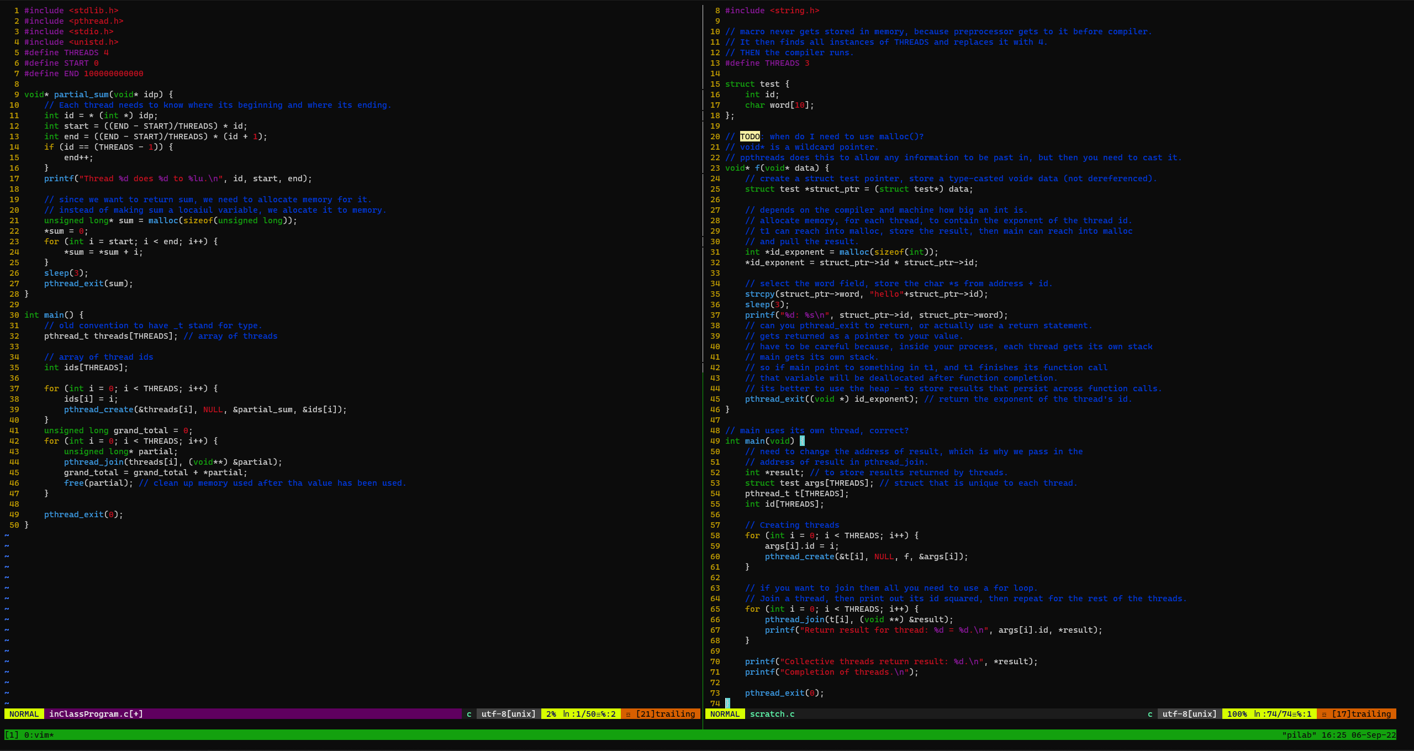Click the #define THREADS 4 line in the left pane
1414x751 pixels.
click(x=66, y=52)
